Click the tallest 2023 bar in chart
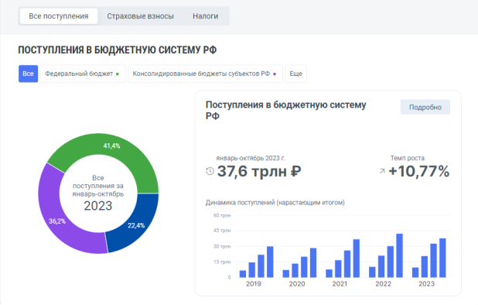This screenshot has width=478, height=305. click(442, 258)
